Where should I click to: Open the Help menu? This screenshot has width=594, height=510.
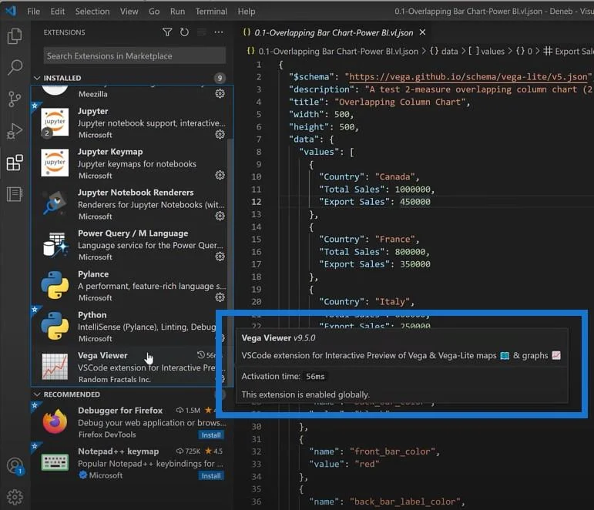tap(247, 12)
